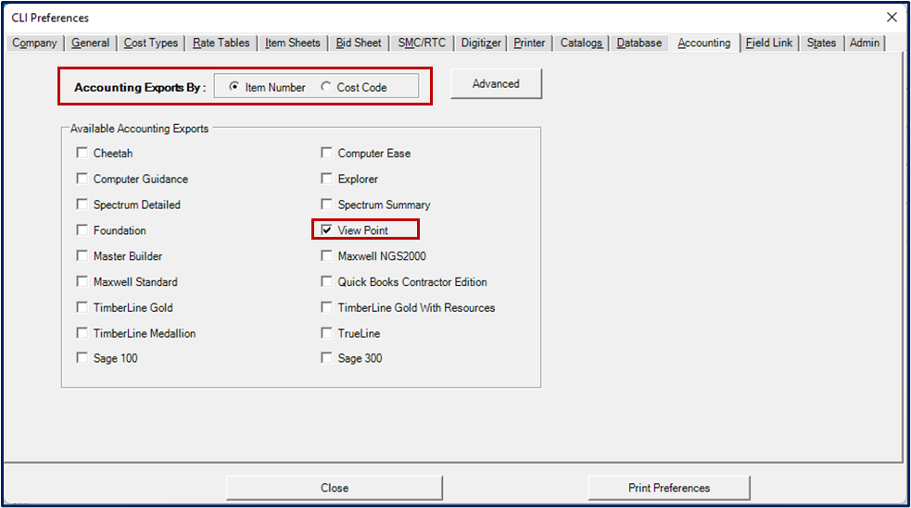Open the Catalogs tab

click(x=581, y=43)
